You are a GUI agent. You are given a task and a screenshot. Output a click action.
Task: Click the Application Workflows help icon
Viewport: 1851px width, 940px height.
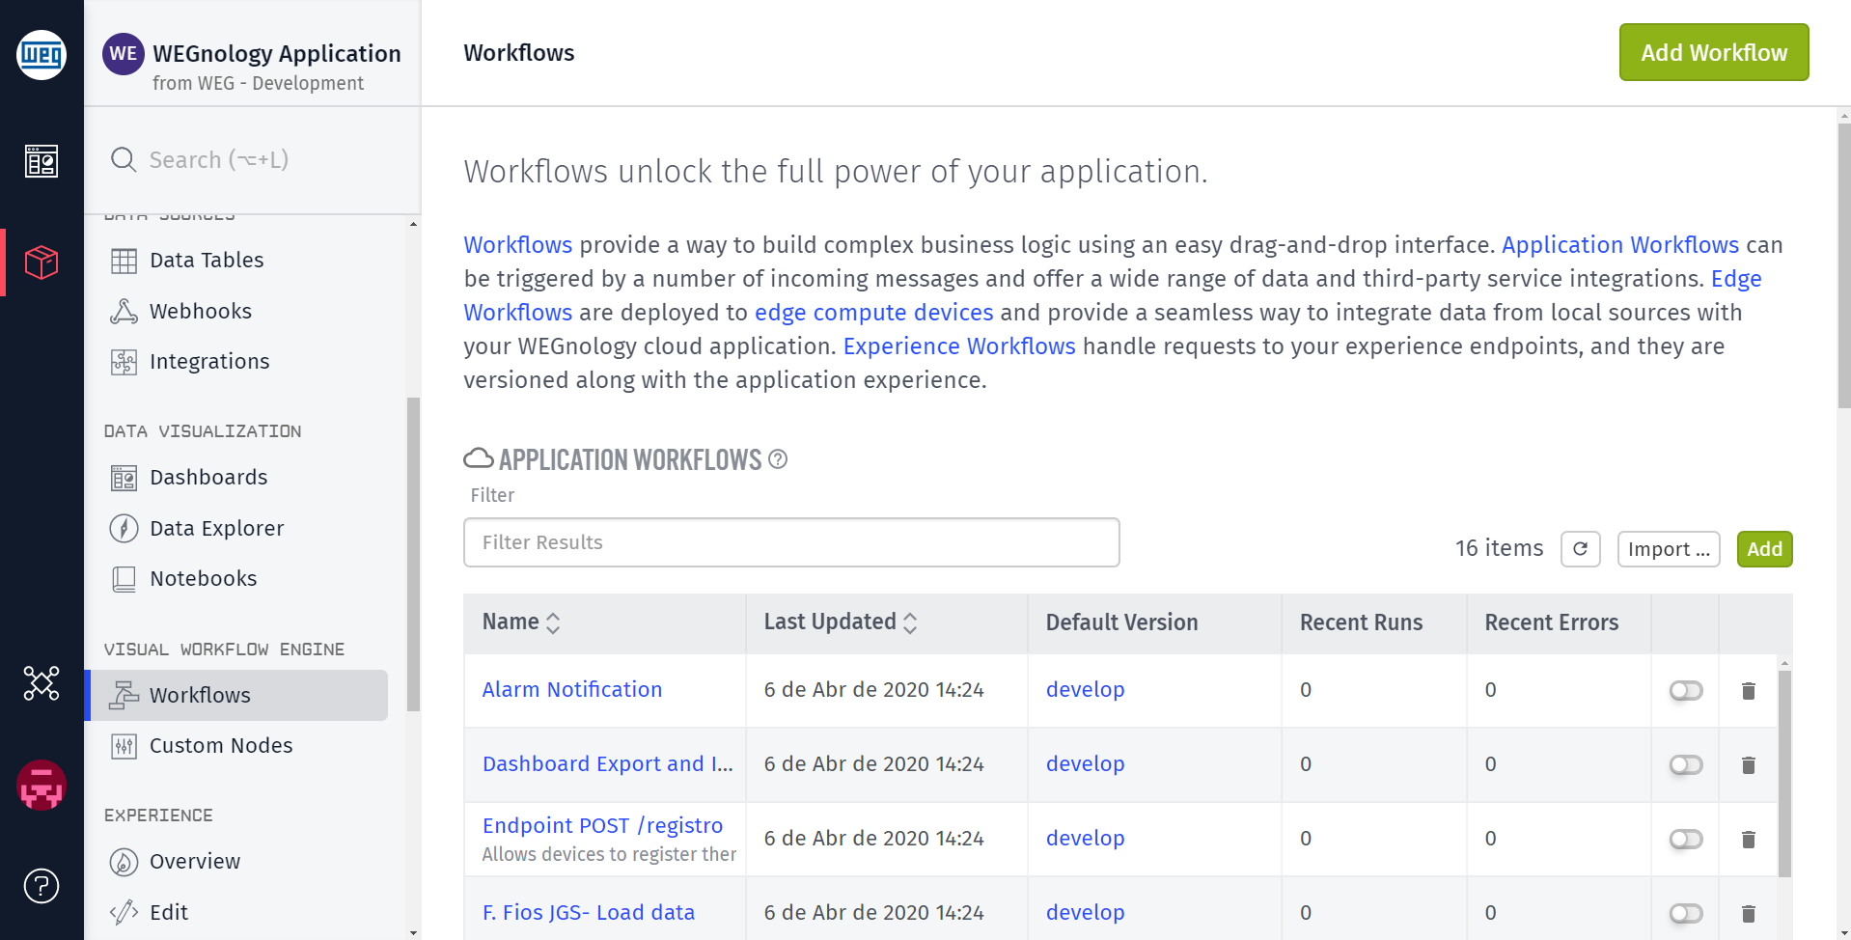point(778,460)
